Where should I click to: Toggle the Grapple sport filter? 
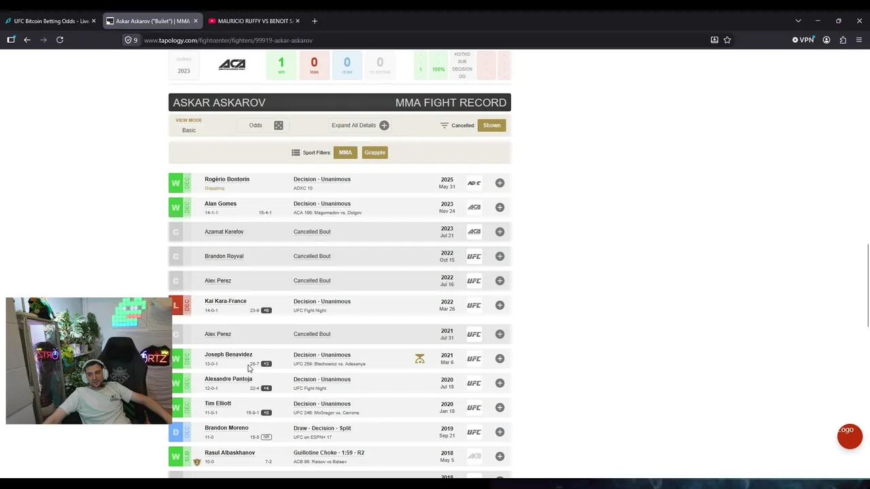(375, 152)
